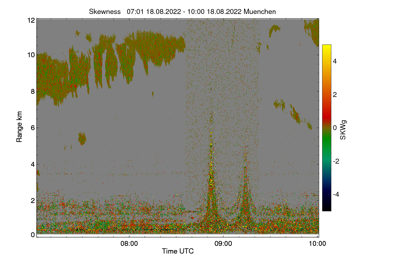Click the 08:00 time tick label
Viewport: 419px width, 279px height.
[x=129, y=244]
